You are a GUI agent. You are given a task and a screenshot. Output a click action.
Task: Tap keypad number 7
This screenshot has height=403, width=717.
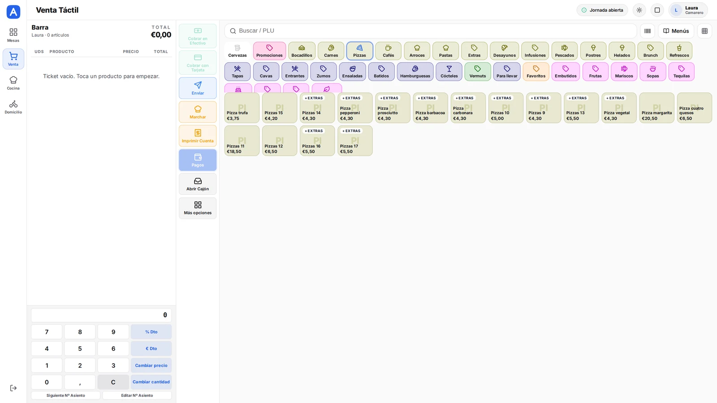[x=47, y=332]
